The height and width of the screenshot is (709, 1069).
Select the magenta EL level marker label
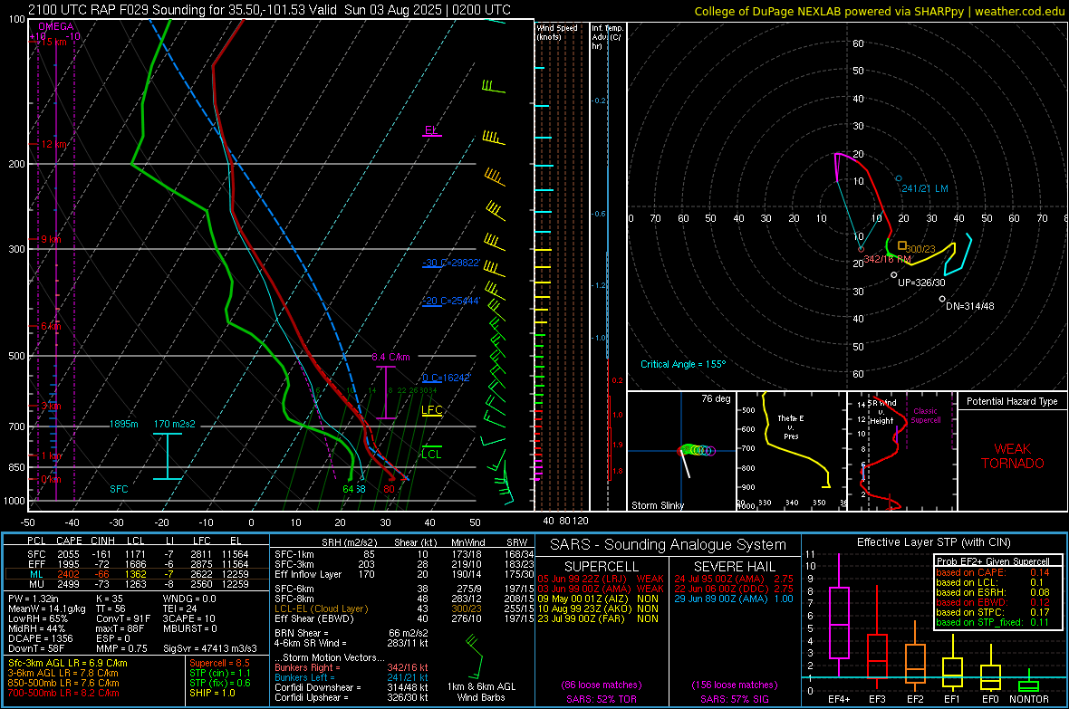[x=431, y=130]
